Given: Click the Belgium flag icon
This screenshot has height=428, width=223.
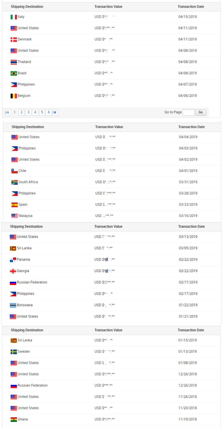Looking at the screenshot, I should 14,96.
